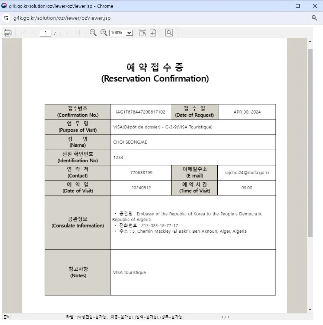Click the site info icon in address bar
The image size is (323, 325).
click(6, 18)
